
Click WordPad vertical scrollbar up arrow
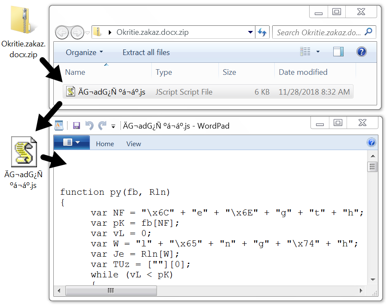pos(373,156)
